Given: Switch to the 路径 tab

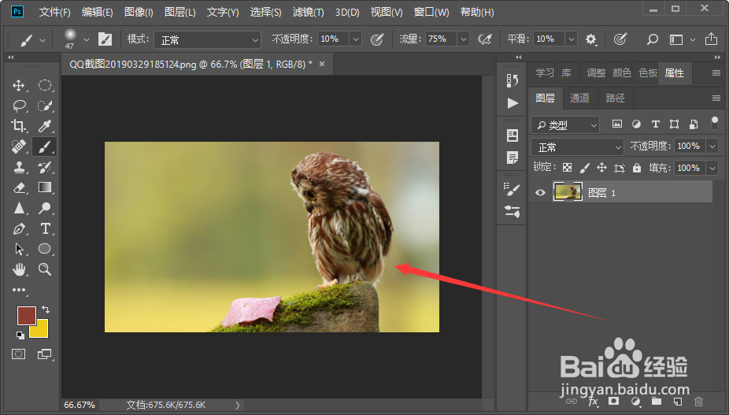Looking at the screenshot, I should (x=615, y=98).
